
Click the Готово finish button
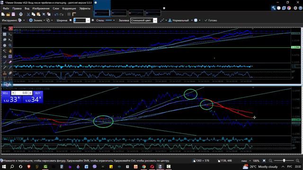click(211, 20)
